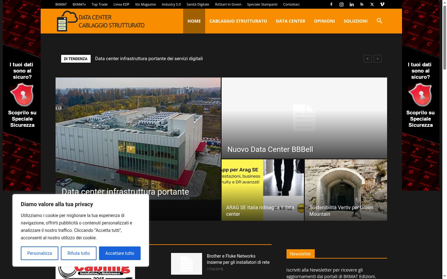Viewport: 447px width, 279px height.
Task: Click the page vertical scrollbar thumb
Action: click(445, 38)
